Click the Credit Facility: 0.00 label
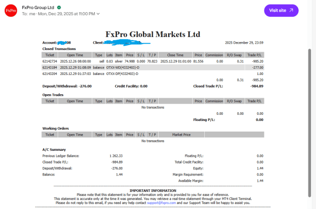316x209 pixels. [x=131, y=86]
